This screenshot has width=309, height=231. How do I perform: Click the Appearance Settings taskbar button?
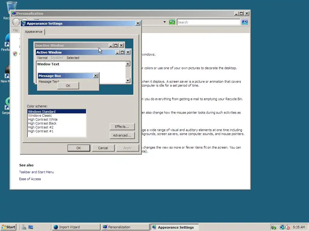175,227
